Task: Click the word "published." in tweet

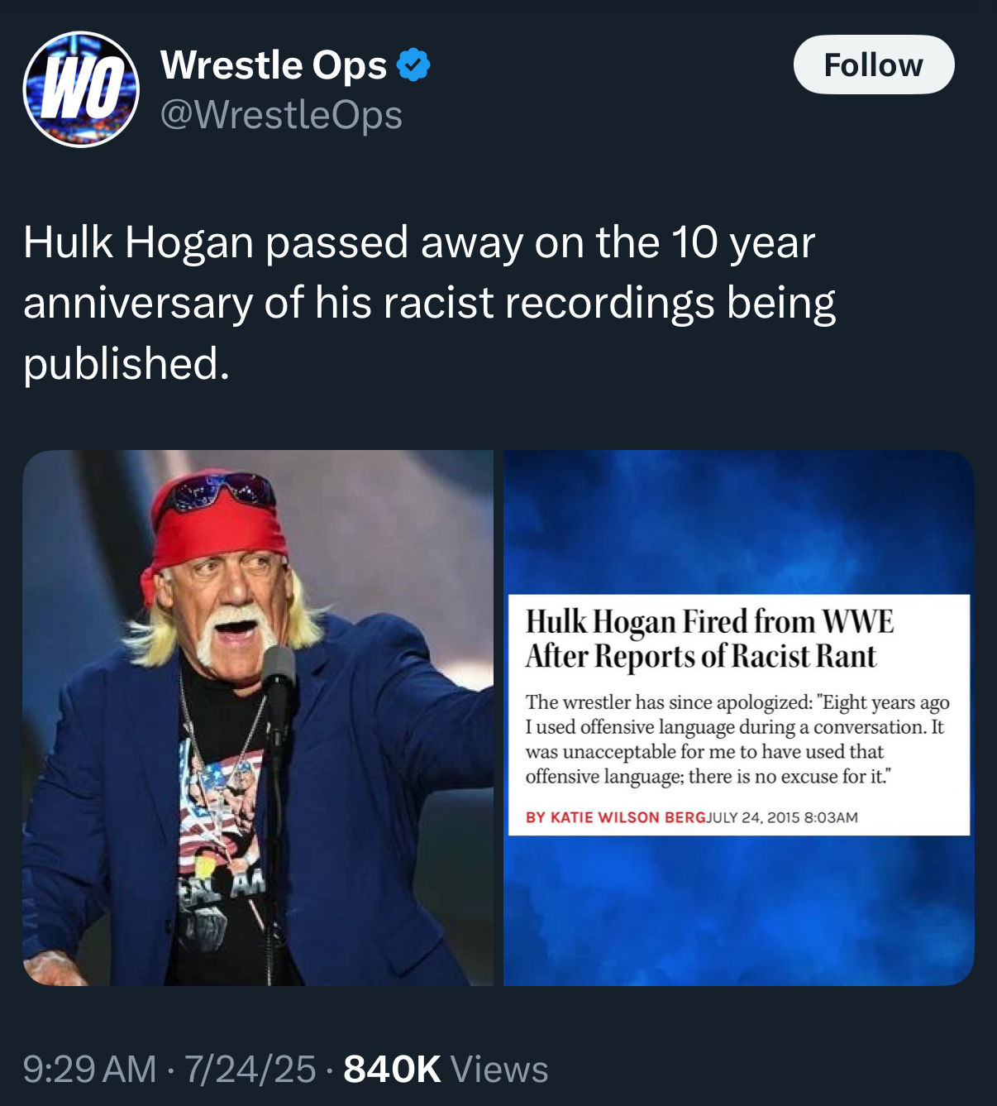Action: [126, 363]
